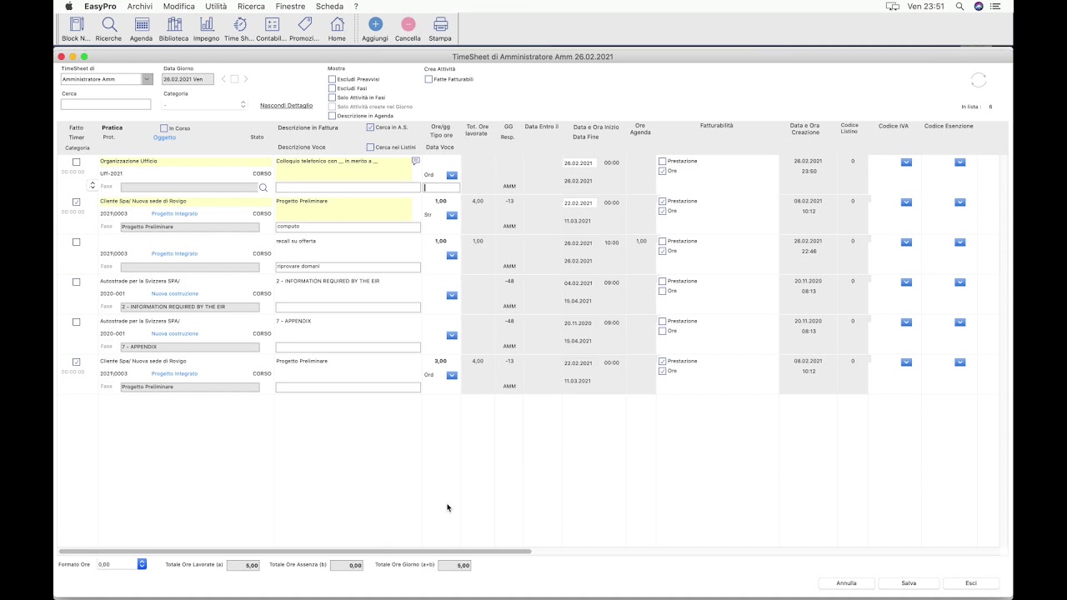Click the refresh circular arrows icon
Image resolution: width=1067 pixels, height=600 pixels.
point(979,80)
